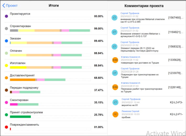Screen dimensions: 186x136
Task: Click the blue Заказан status dot
Action: tap(6, 41)
